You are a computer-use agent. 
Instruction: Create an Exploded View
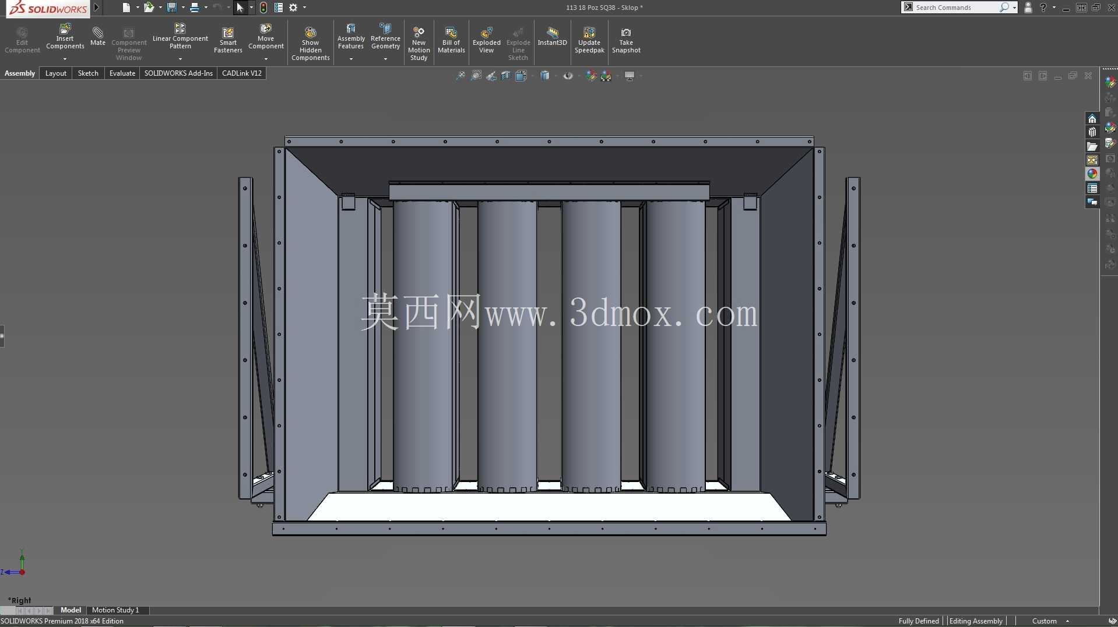(x=486, y=40)
